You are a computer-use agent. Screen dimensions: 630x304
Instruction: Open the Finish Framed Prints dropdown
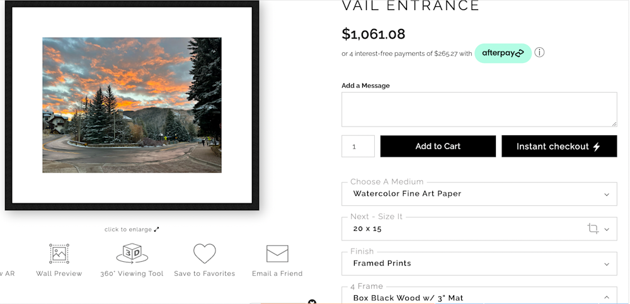point(479,264)
